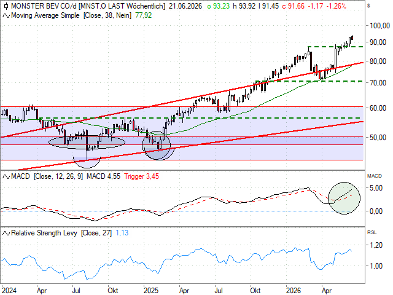Click the MACD value 4,55 label
393x295 pixels.
103,176
